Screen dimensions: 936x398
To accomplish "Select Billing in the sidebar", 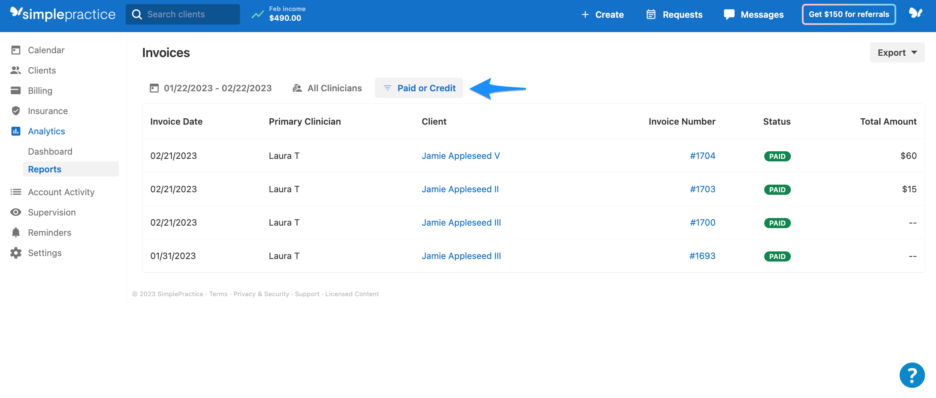I will click(40, 90).
